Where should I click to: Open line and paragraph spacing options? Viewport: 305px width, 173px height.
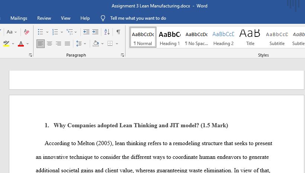tap(79, 44)
